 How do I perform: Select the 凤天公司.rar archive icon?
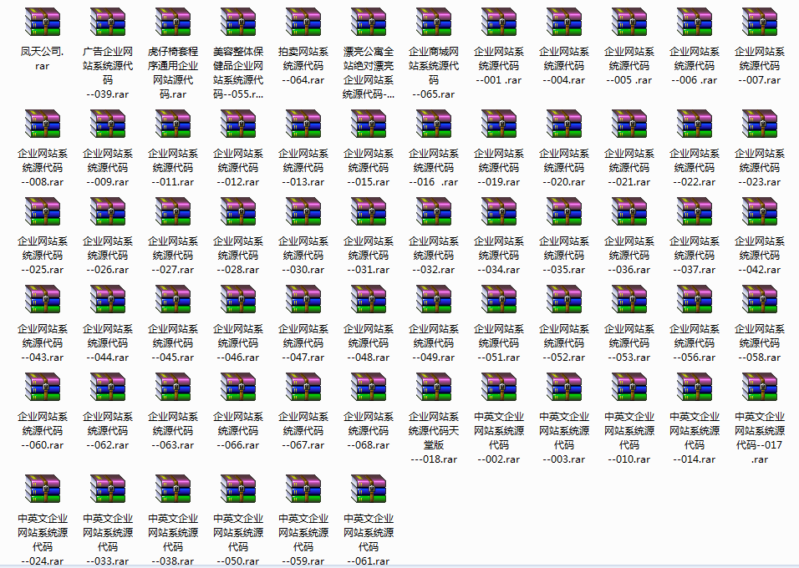pos(43,22)
